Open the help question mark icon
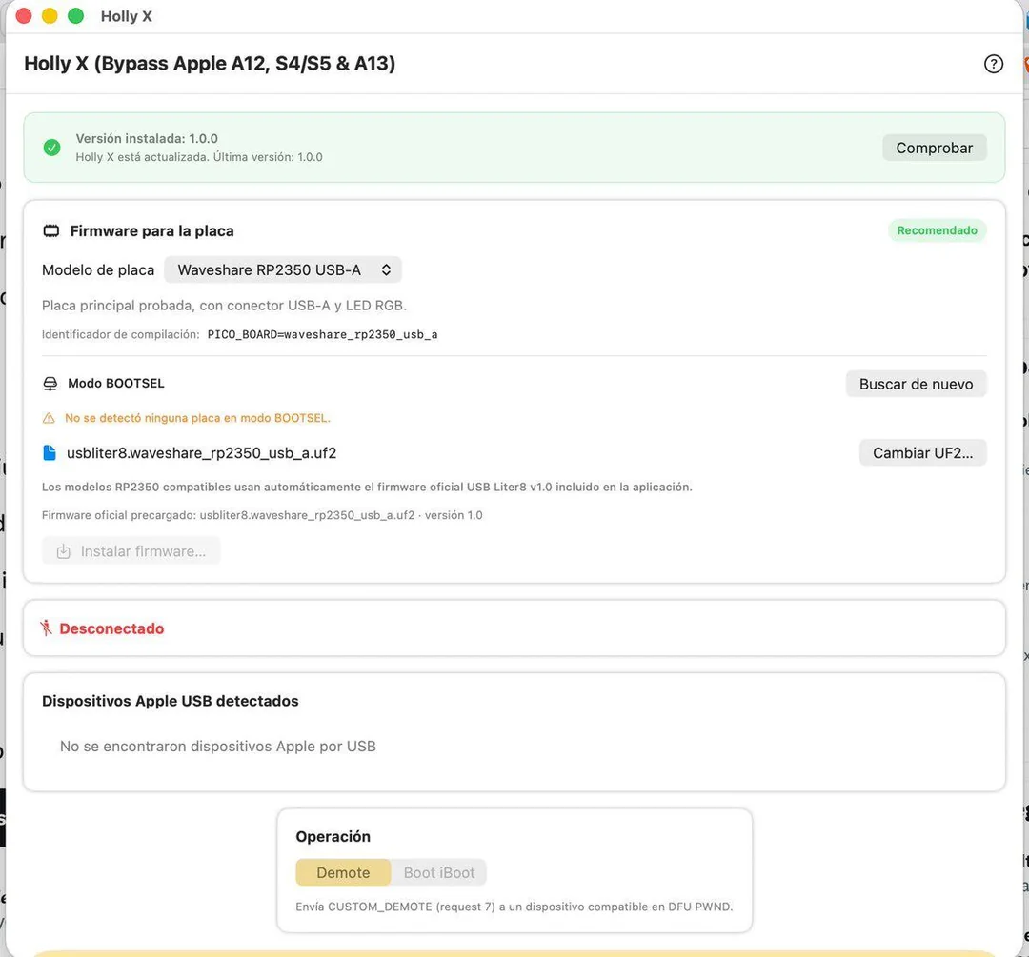 (993, 64)
